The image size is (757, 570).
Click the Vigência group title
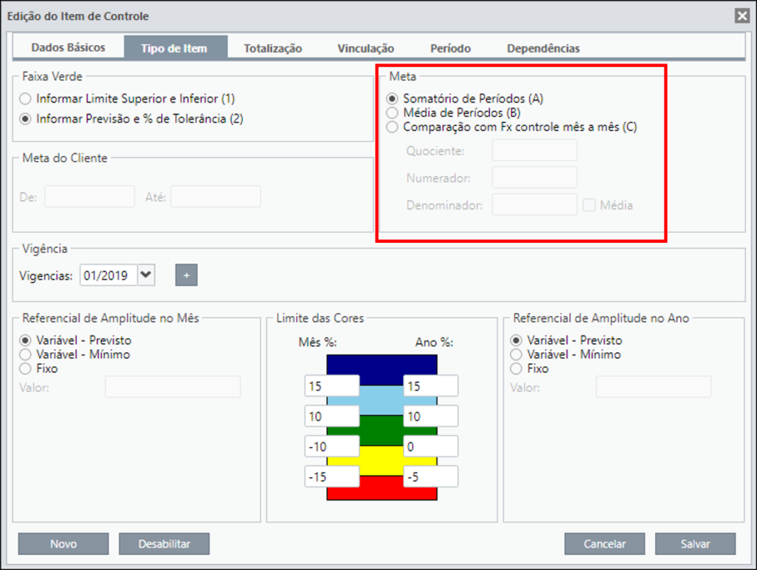coord(44,249)
